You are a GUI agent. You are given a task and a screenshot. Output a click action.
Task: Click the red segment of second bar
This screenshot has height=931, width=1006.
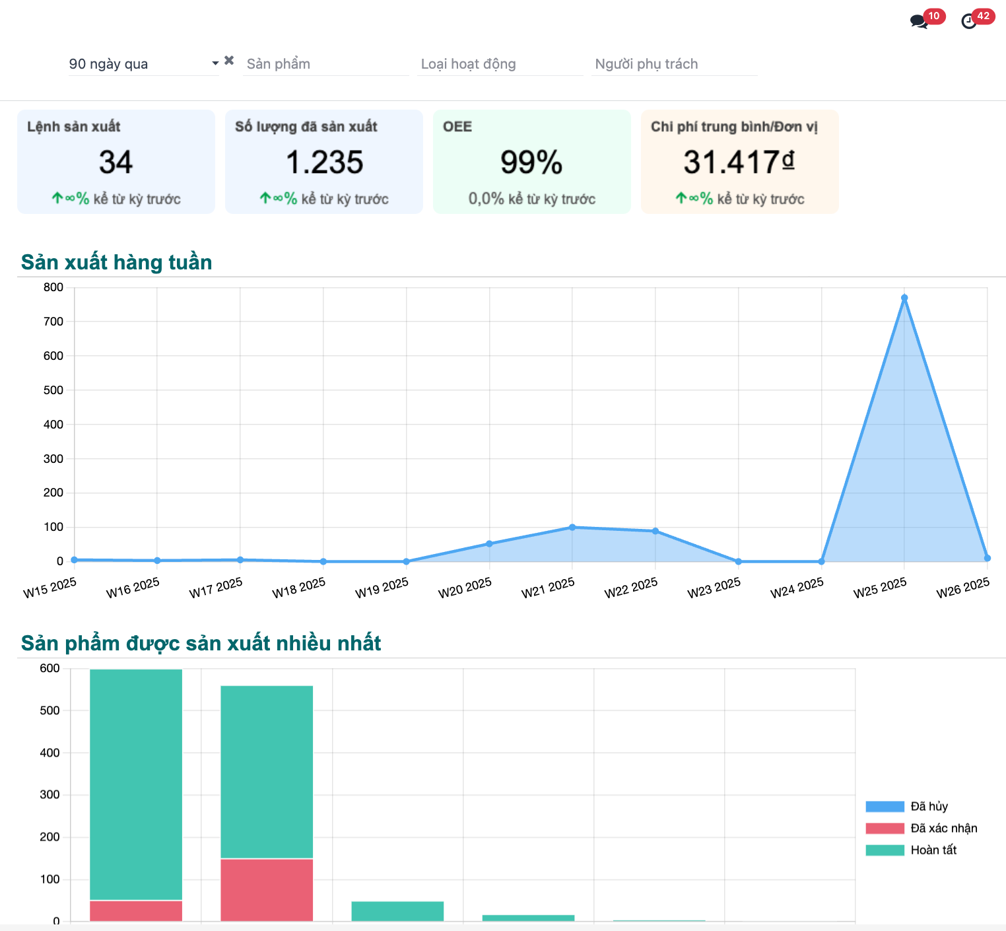(267, 889)
